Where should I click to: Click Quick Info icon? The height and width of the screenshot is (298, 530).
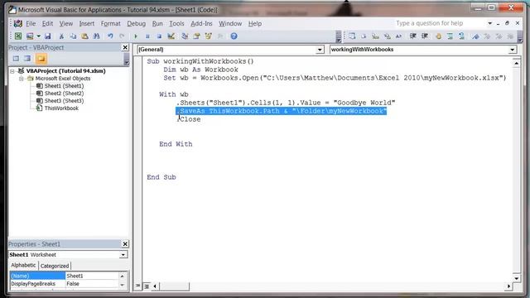coord(375,36)
